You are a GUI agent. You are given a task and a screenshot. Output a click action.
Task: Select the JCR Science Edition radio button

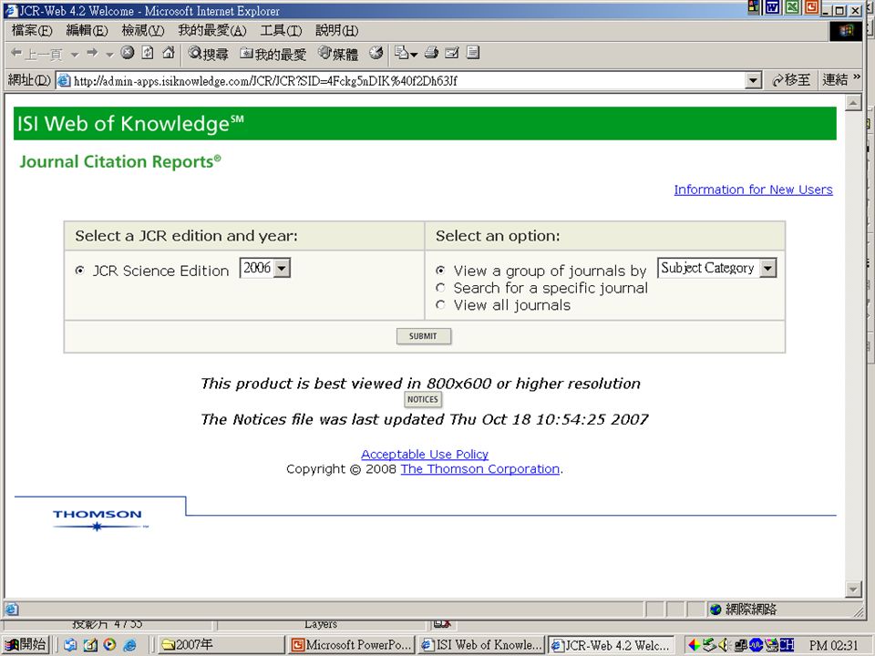pyautogui.click(x=80, y=271)
